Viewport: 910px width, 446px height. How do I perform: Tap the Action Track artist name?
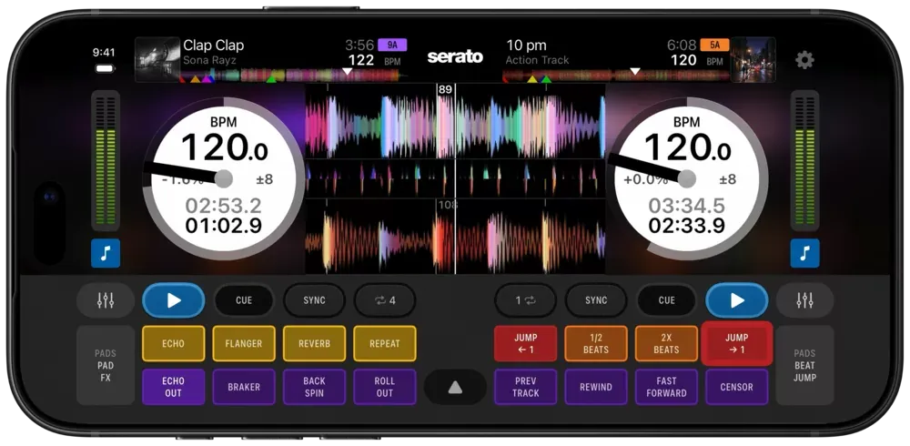click(538, 60)
